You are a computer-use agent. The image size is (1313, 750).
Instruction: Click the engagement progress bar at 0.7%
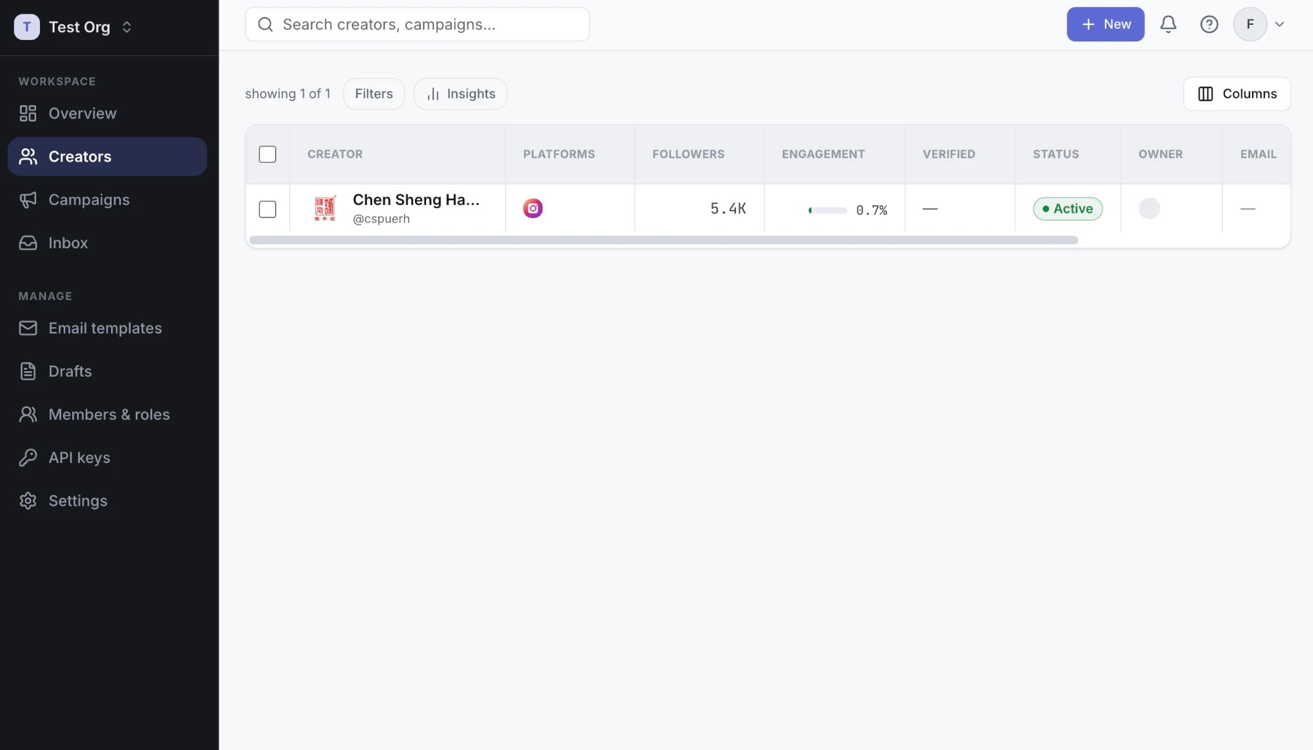828,210
